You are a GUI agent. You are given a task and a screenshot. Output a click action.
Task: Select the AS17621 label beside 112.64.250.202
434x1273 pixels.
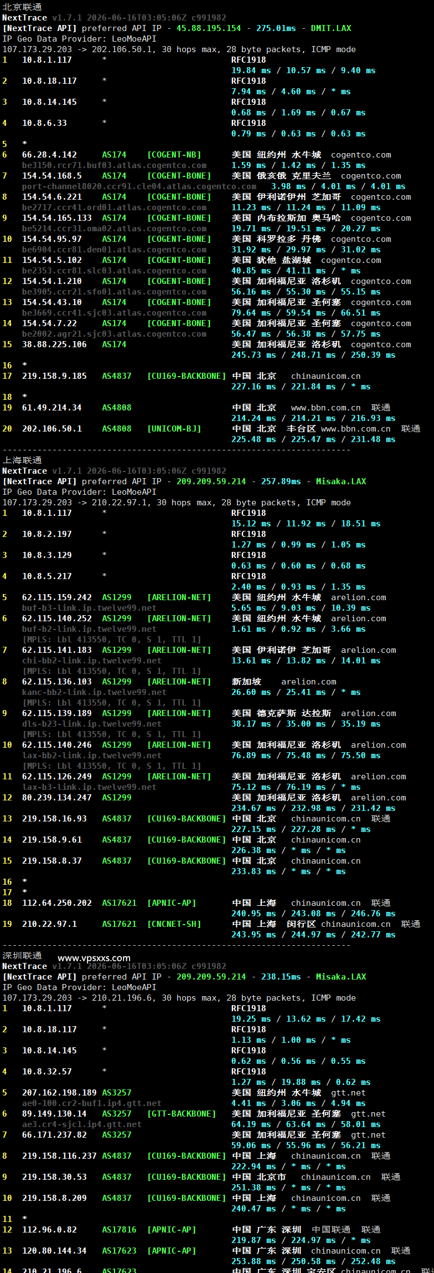pyautogui.click(x=119, y=903)
